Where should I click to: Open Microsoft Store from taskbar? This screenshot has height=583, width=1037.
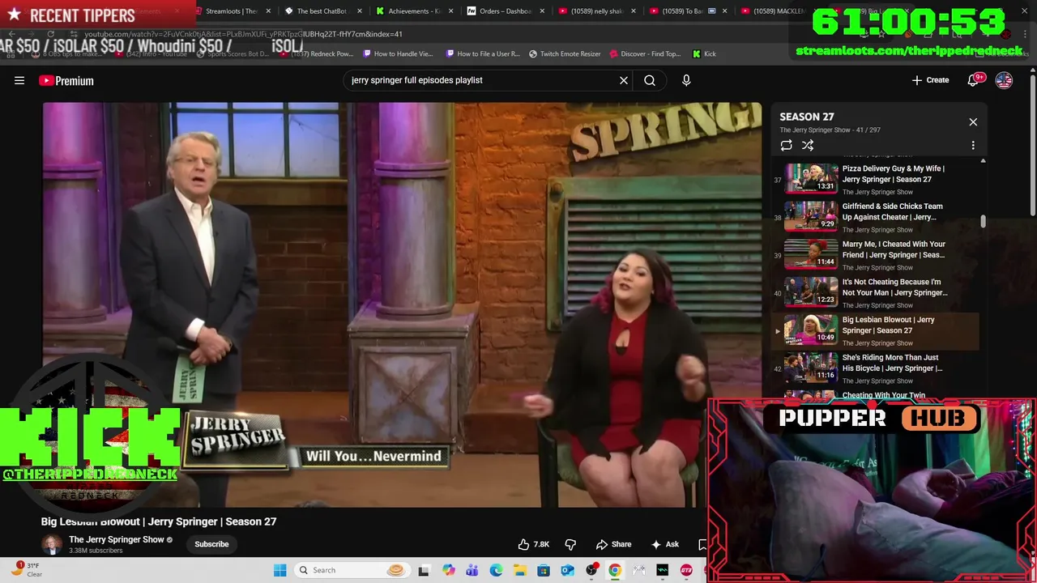tap(544, 570)
